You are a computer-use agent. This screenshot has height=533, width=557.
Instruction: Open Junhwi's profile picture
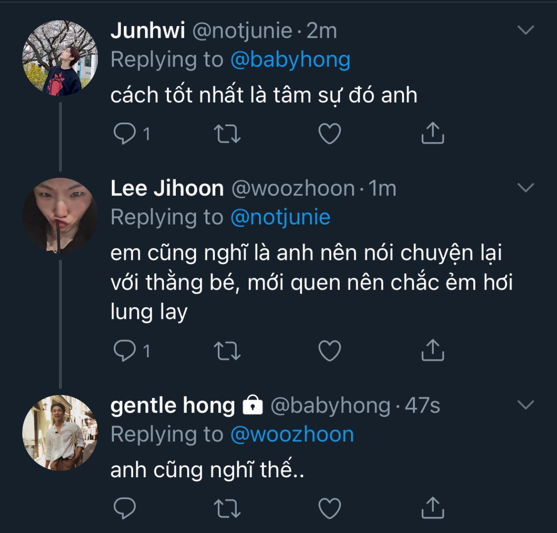click(x=60, y=58)
